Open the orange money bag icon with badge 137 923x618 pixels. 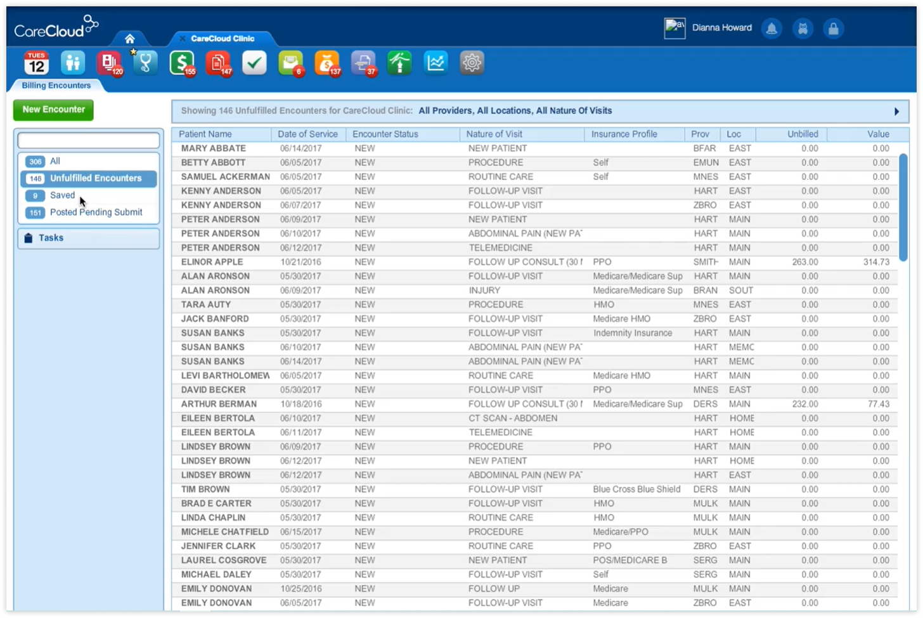[327, 63]
